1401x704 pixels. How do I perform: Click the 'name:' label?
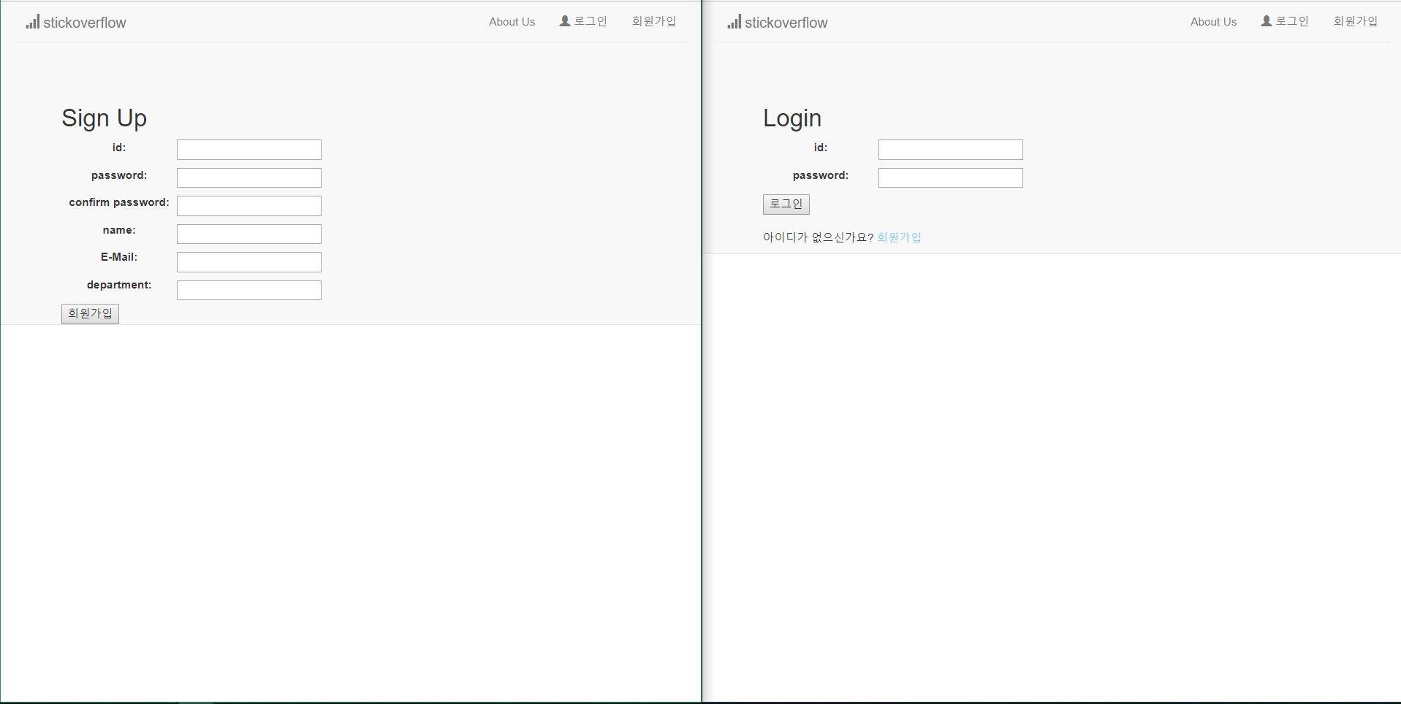coord(119,230)
